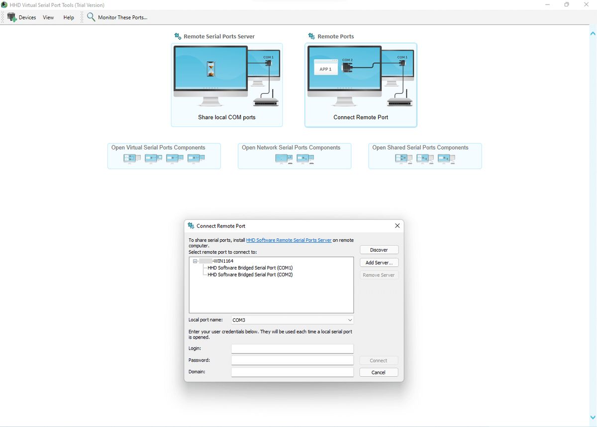This screenshot has height=427, width=597.
Task: Click inside the Login input field
Action: (292, 348)
